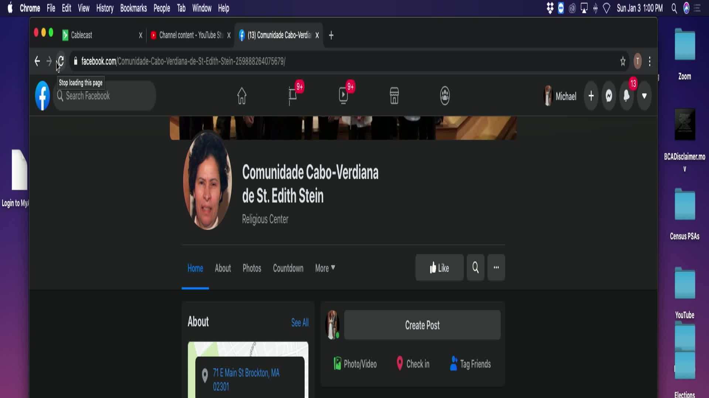Screen dimensions: 709x398
Task: Open the Facebook Watch video icon
Action: [343, 96]
